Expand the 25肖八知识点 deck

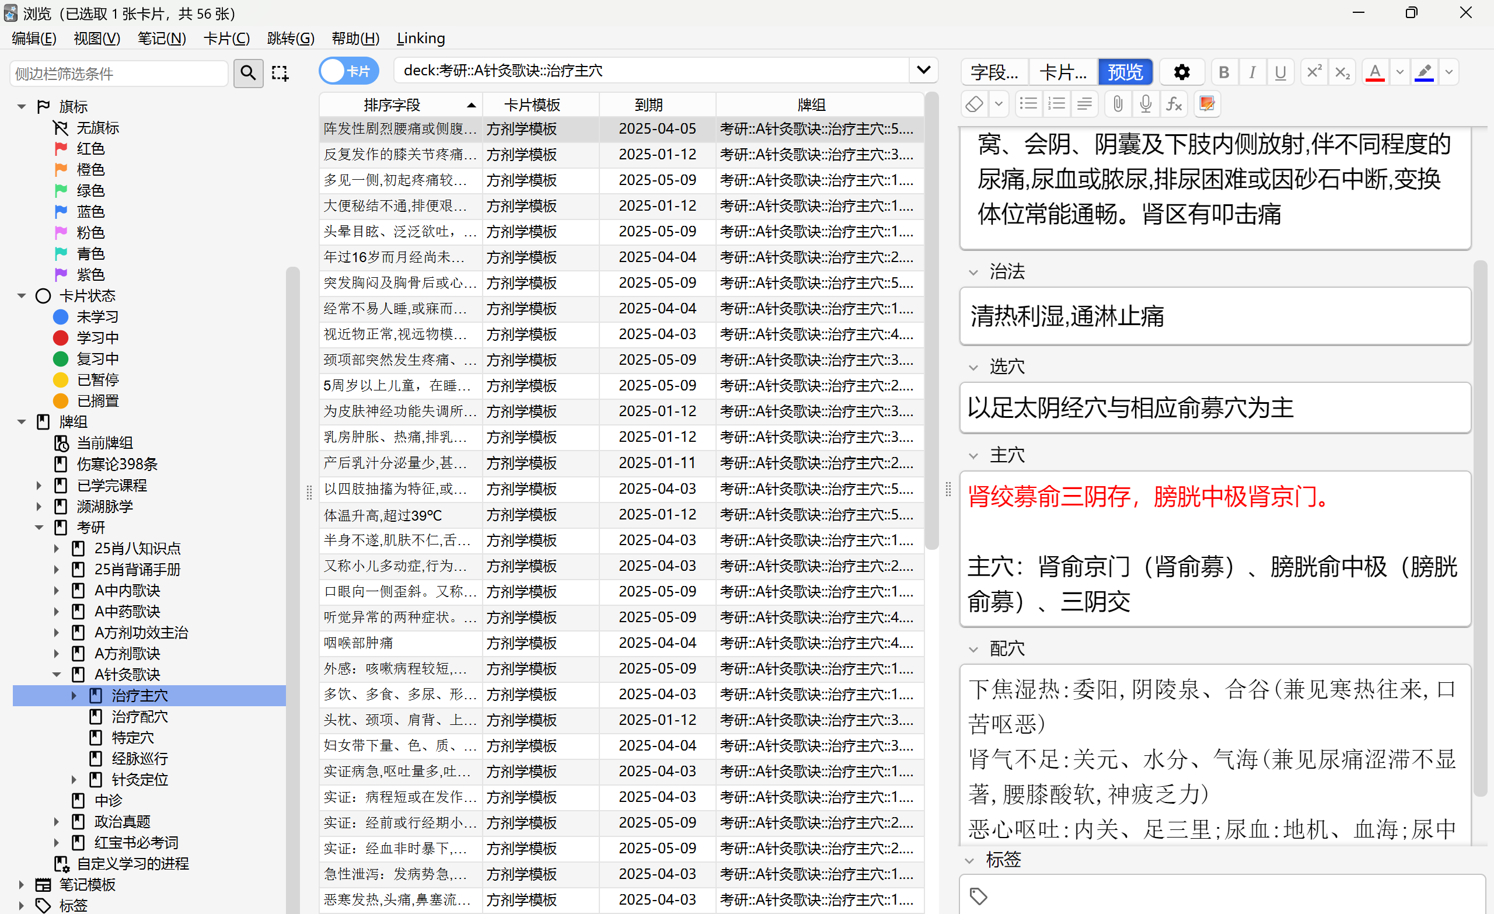pos(57,548)
